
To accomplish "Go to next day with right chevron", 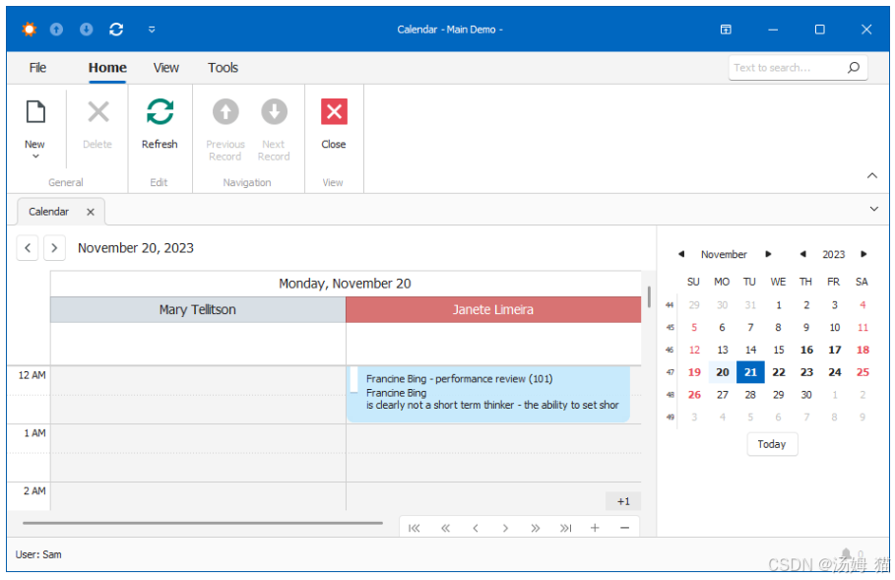I will coord(54,248).
